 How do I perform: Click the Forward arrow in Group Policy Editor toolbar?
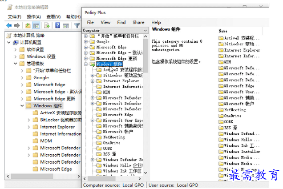point(17,25)
